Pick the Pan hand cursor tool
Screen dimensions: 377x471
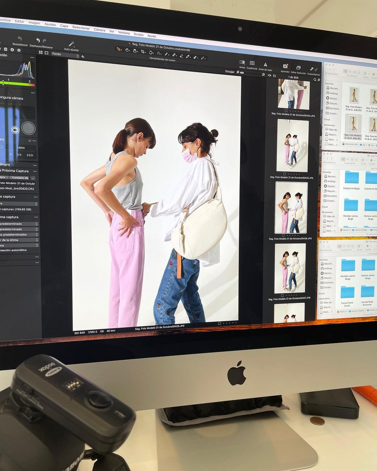[x=127, y=50]
